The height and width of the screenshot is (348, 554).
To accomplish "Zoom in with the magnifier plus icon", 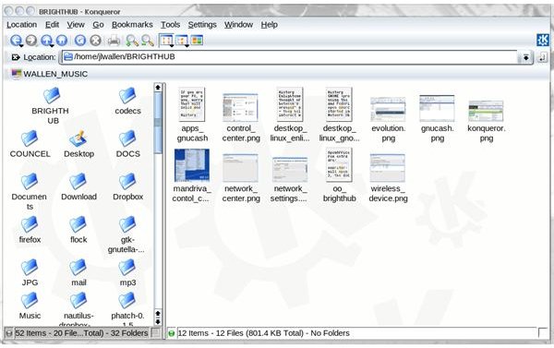I will [x=132, y=41].
